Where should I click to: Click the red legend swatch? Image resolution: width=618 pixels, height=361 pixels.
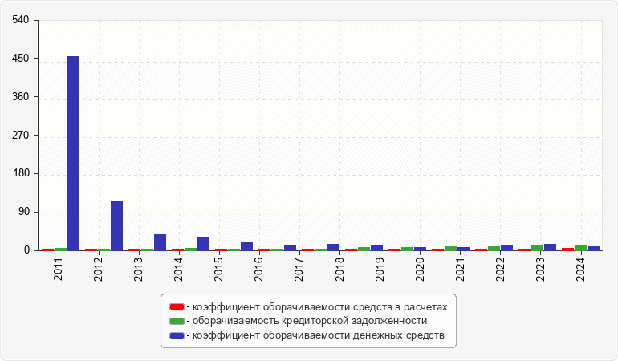click(x=177, y=307)
